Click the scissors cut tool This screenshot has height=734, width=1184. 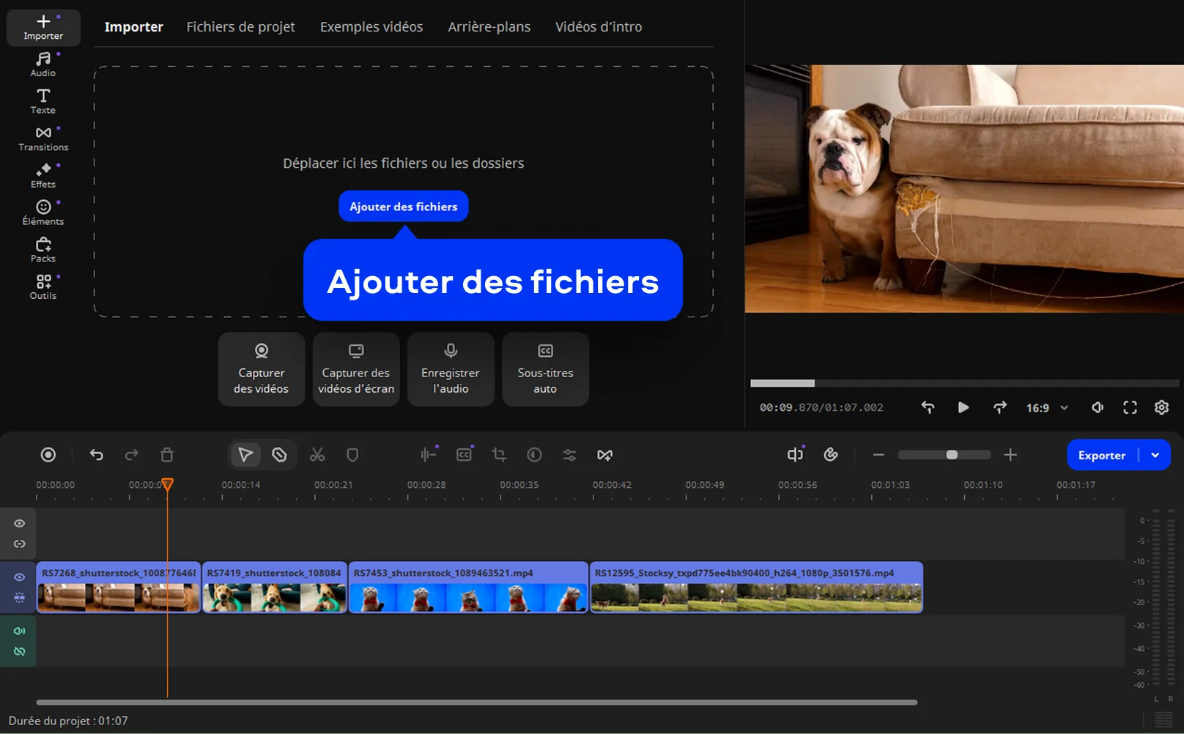coord(317,455)
